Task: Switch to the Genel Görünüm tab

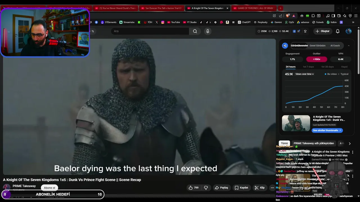Action: pos(318,45)
